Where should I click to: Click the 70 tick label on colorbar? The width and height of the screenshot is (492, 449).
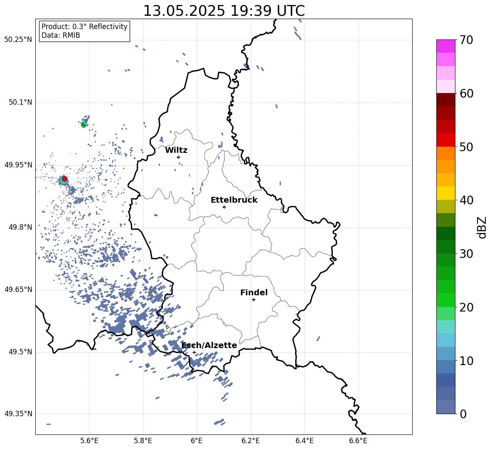pyautogui.click(x=466, y=40)
